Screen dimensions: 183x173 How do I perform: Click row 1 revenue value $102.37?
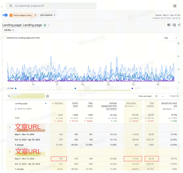point(150,140)
